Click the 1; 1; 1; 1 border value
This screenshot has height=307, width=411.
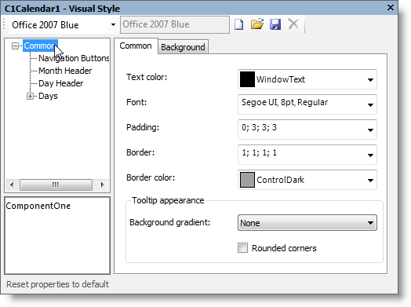click(259, 152)
